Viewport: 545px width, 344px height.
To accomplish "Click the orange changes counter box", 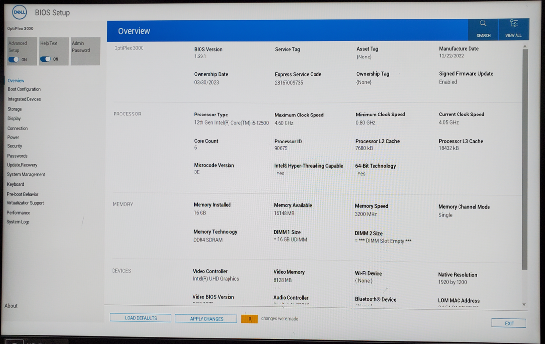I will 250,318.
